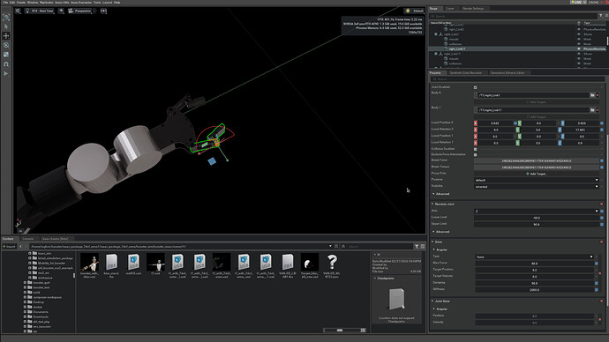Click Local Rotation 0 Z value field
The image size is (609, 342).
580,130
